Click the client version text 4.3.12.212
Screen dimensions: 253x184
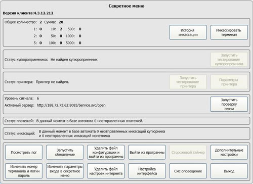(x=44, y=13)
